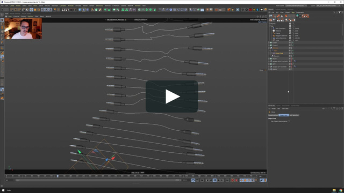Pause timeline playback
Image resolution: width=344 pixels, height=193 pixels.
[214, 180]
